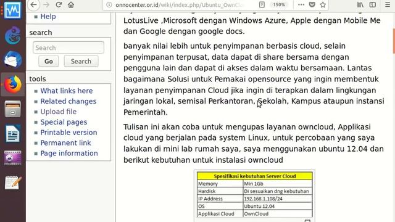Bookmark this page with star icon
Screen dimensions: 395x222
click(x=323, y=4)
